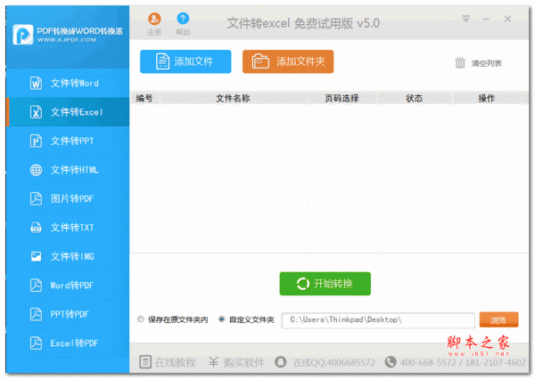
Task: Click the PDF converter logo icon
Action: click(x=23, y=35)
